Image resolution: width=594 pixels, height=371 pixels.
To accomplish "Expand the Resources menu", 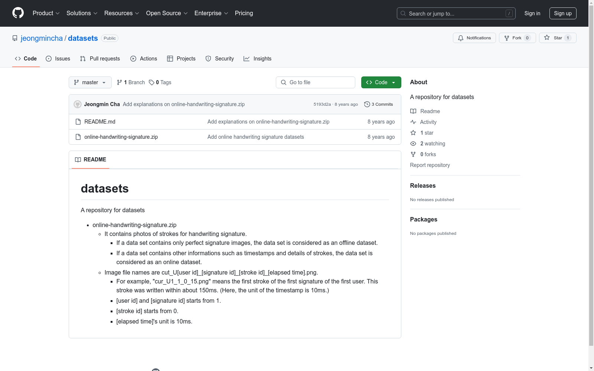I will (x=122, y=13).
